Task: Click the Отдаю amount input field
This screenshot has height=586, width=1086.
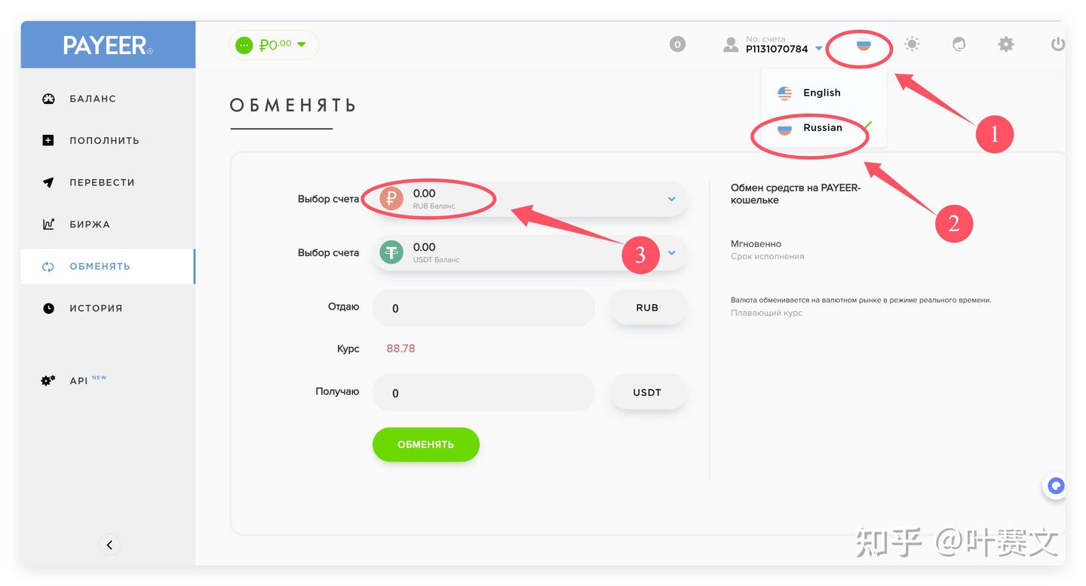Action: click(483, 307)
